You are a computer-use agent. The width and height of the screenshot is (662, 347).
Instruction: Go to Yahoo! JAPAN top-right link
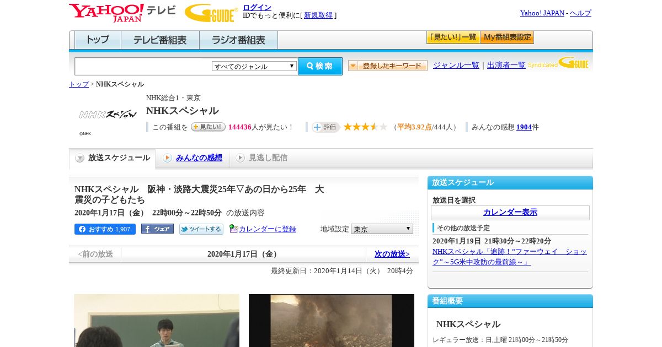[x=542, y=13]
